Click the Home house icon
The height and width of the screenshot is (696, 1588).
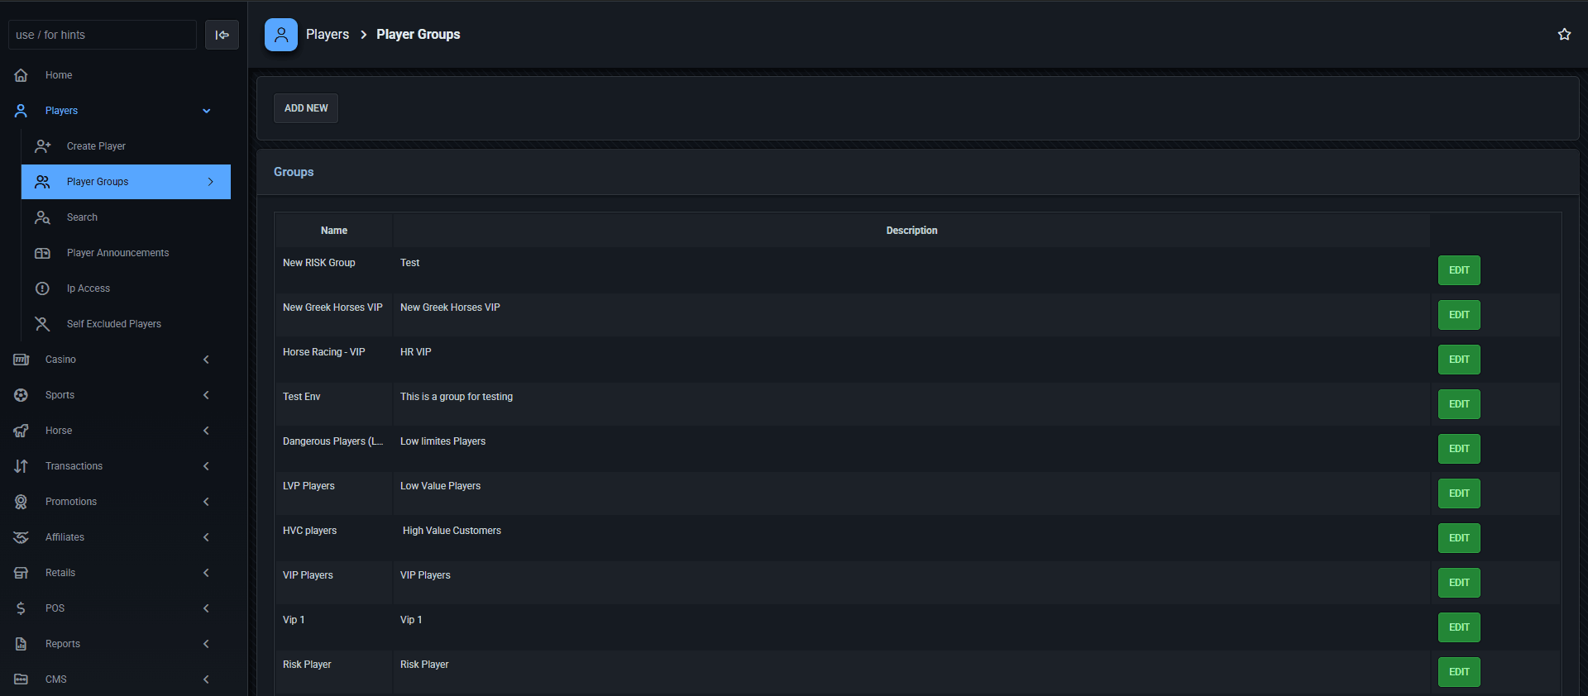pos(22,75)
